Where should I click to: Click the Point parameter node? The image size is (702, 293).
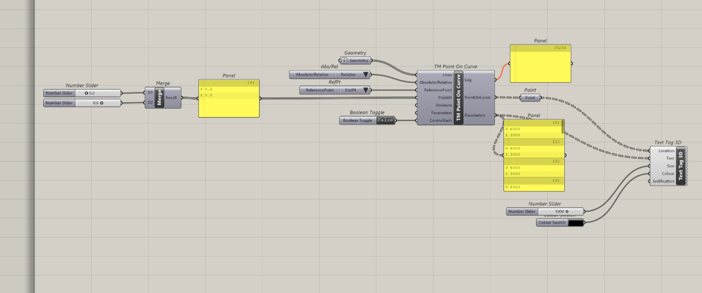530,98
